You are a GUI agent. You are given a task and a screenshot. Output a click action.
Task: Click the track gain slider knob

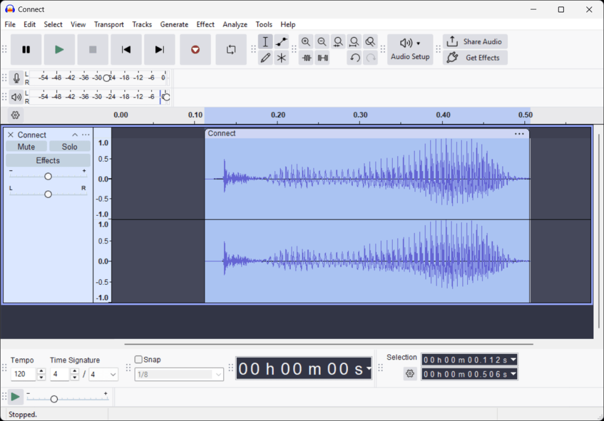[x=48, y=176]
